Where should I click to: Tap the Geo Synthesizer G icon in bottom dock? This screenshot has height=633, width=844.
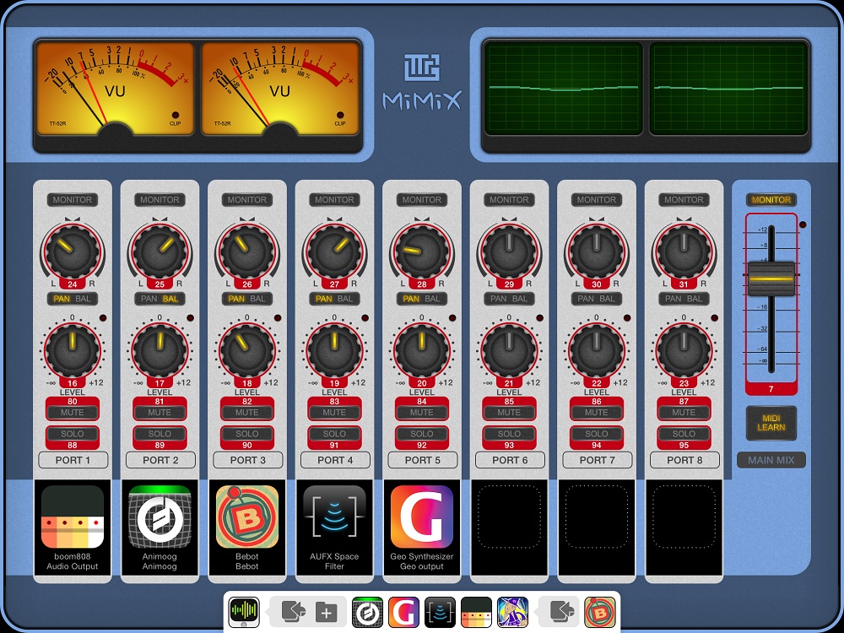point(403,612)
